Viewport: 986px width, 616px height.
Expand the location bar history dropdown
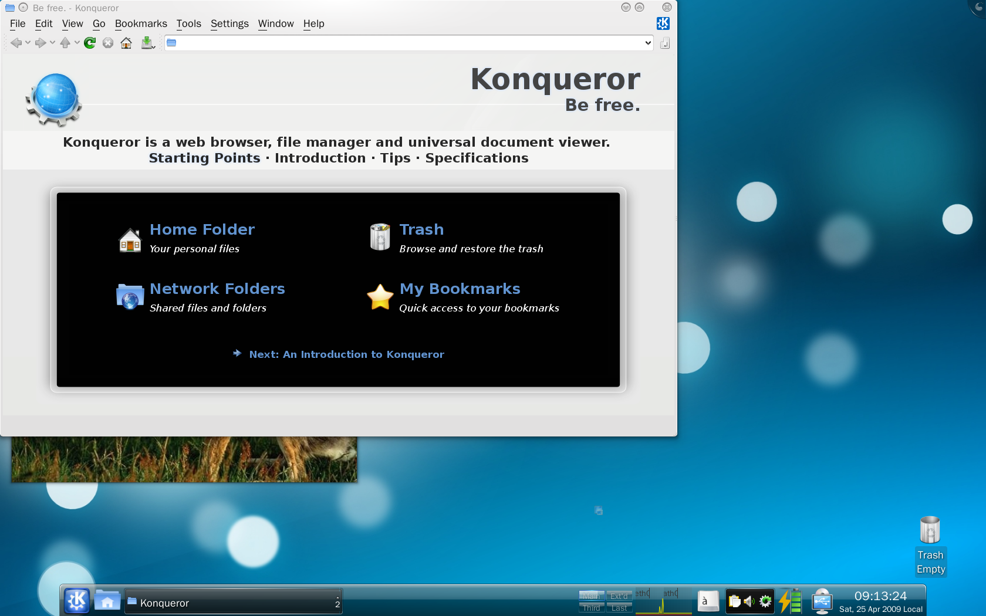[648, 43]
